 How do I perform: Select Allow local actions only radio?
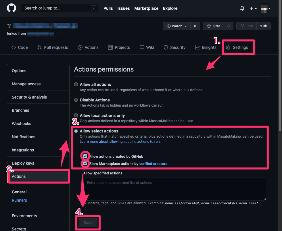click(76, 115)
